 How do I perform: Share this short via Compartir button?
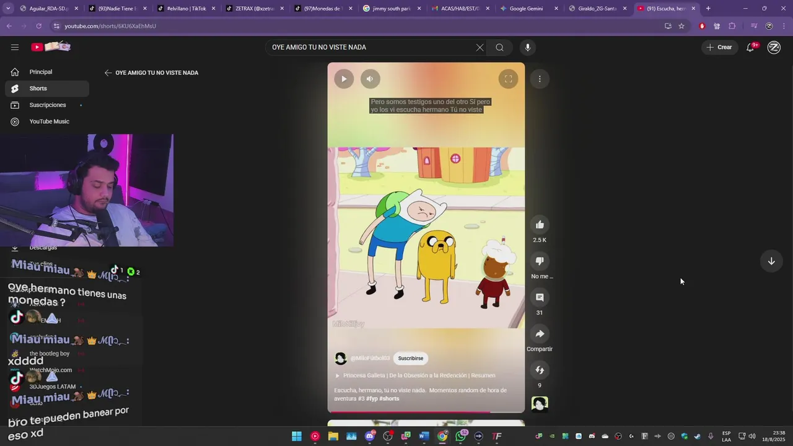coord(540,334)
